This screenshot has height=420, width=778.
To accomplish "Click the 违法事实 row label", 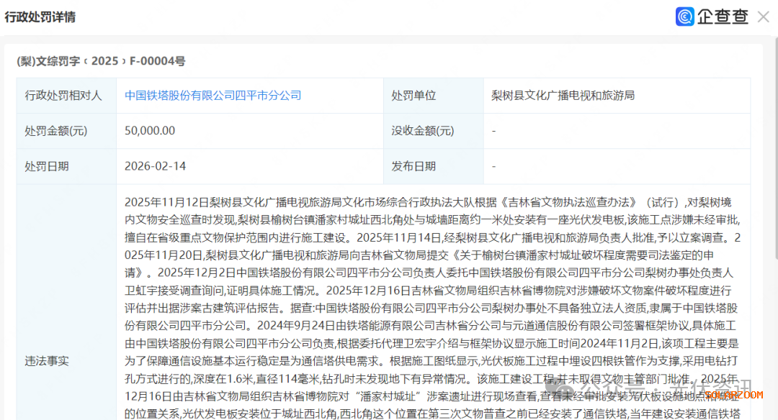I will (x=47, y=361).
